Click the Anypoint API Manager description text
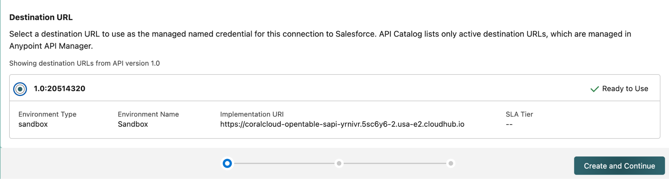The image size is (669, 179). pos(51,46)
